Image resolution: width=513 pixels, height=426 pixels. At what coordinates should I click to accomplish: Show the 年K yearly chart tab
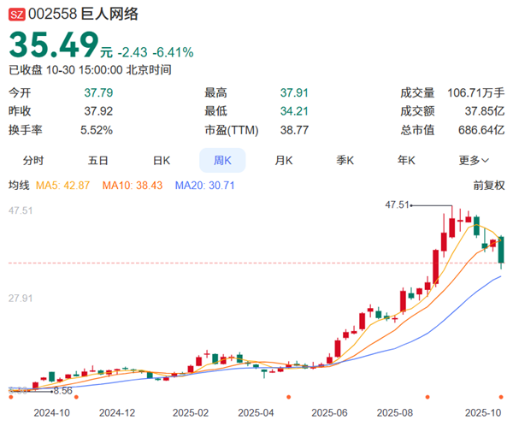[406, 161]
